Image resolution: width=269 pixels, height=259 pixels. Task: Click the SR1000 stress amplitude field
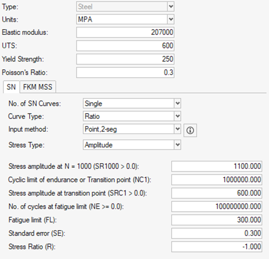click(217, 166)
